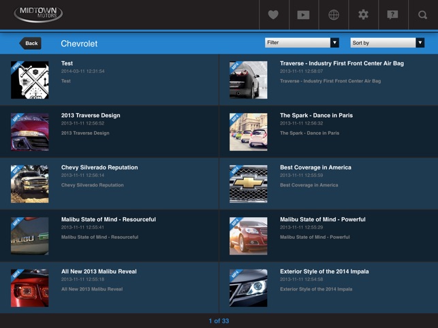Click the gray 'All New 2013 Malibu Reveal' description

92,289
